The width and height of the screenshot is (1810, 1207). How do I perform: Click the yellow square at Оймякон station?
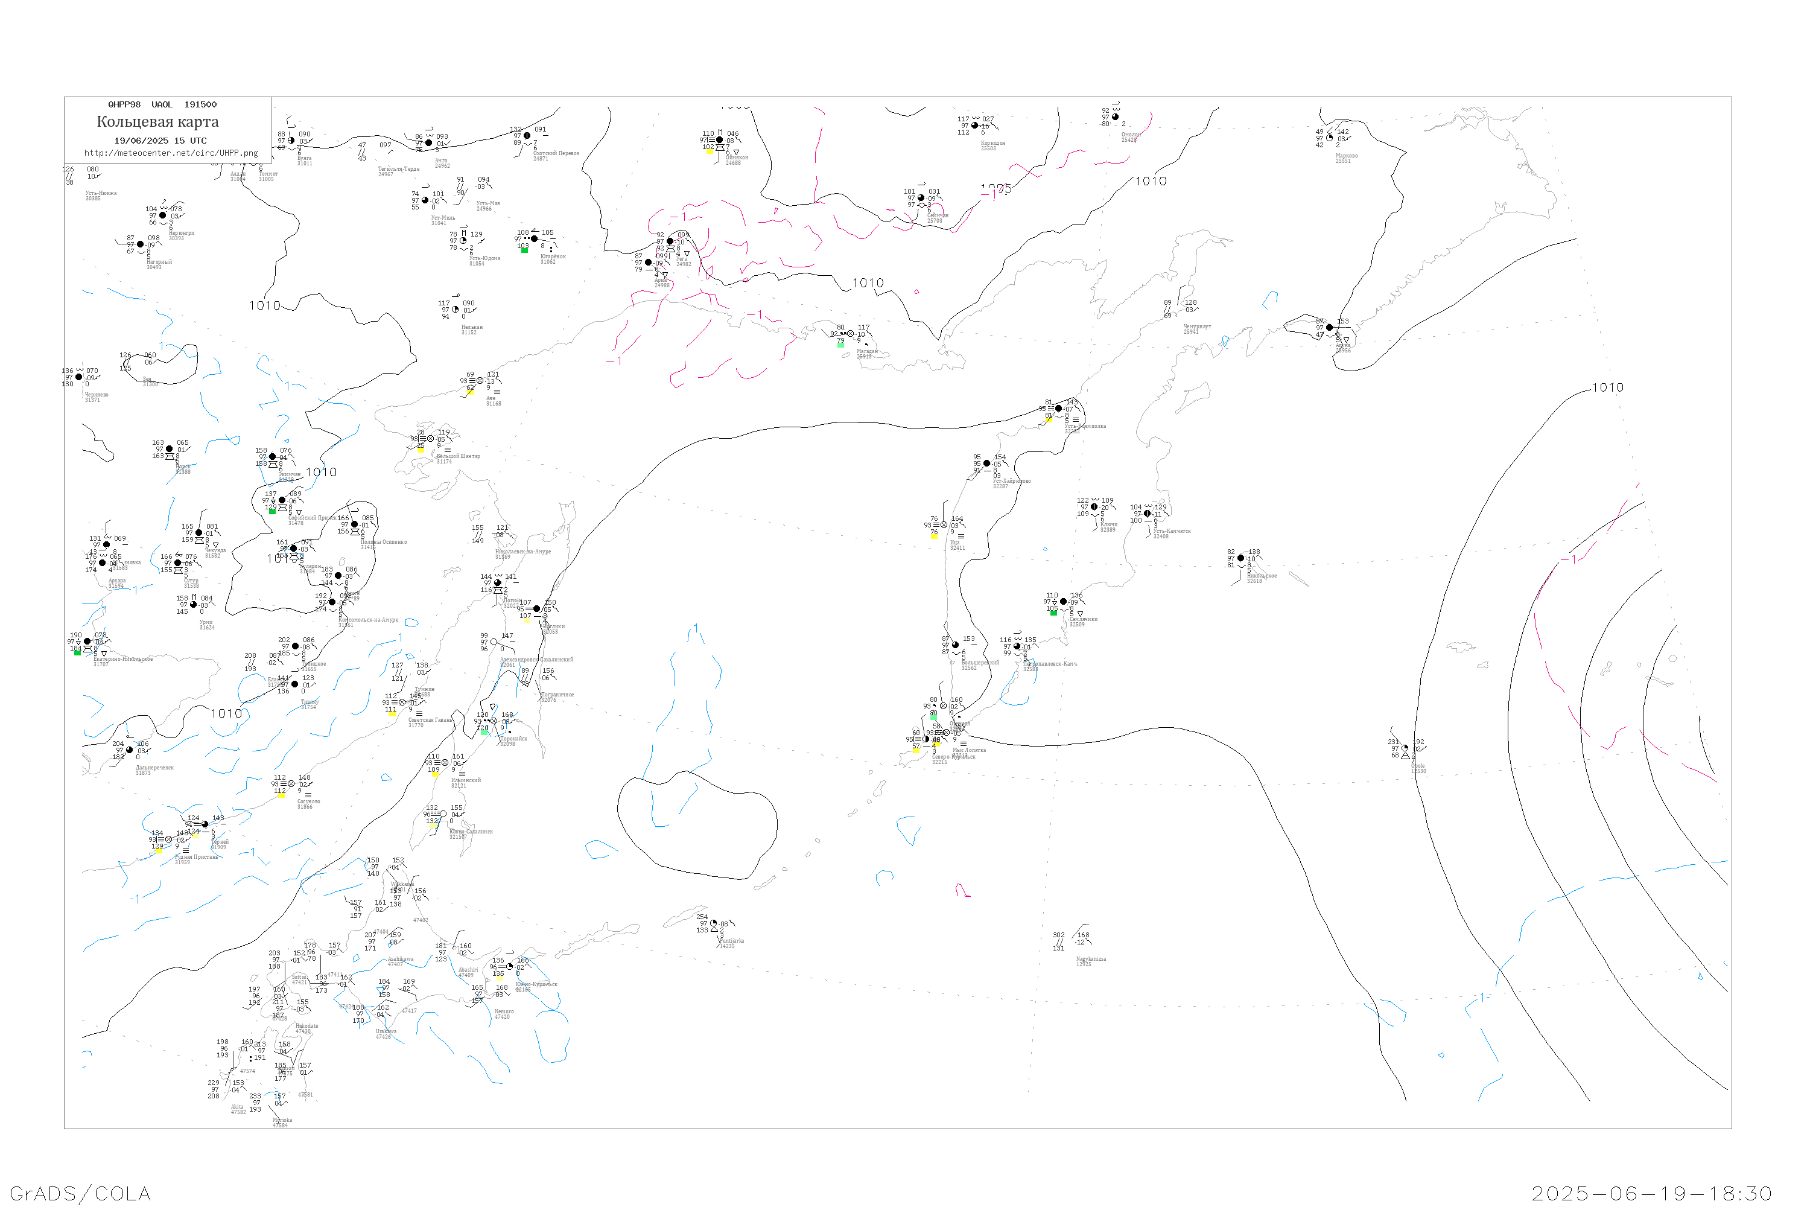click(x=709, y=151)
